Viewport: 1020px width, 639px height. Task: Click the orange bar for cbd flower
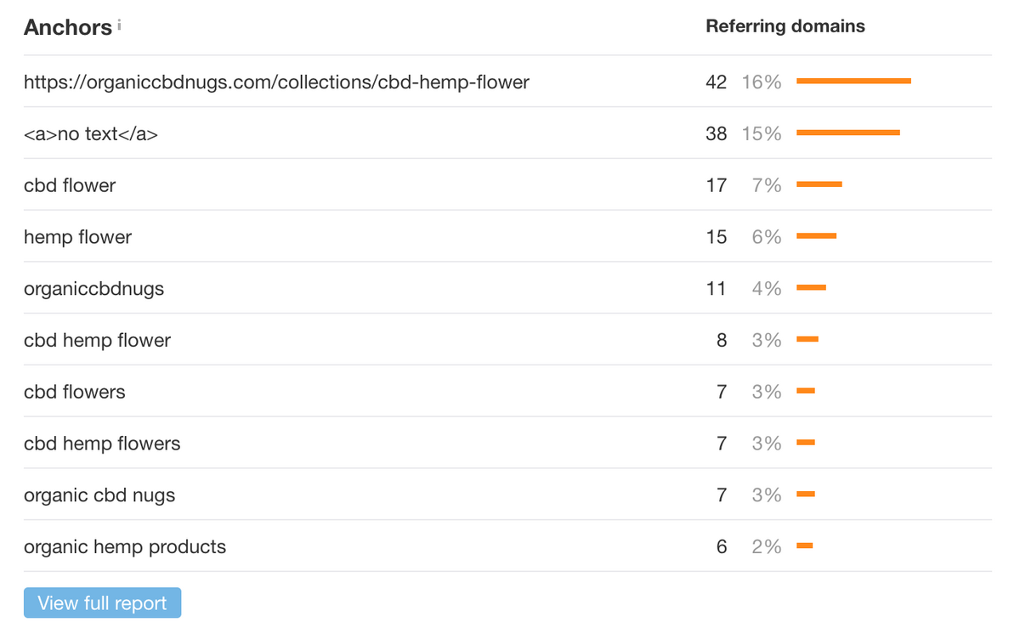(x=819, y=184)
